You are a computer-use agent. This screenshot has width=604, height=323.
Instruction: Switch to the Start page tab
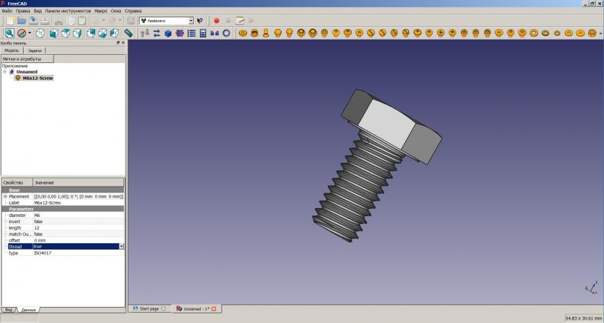149,308
